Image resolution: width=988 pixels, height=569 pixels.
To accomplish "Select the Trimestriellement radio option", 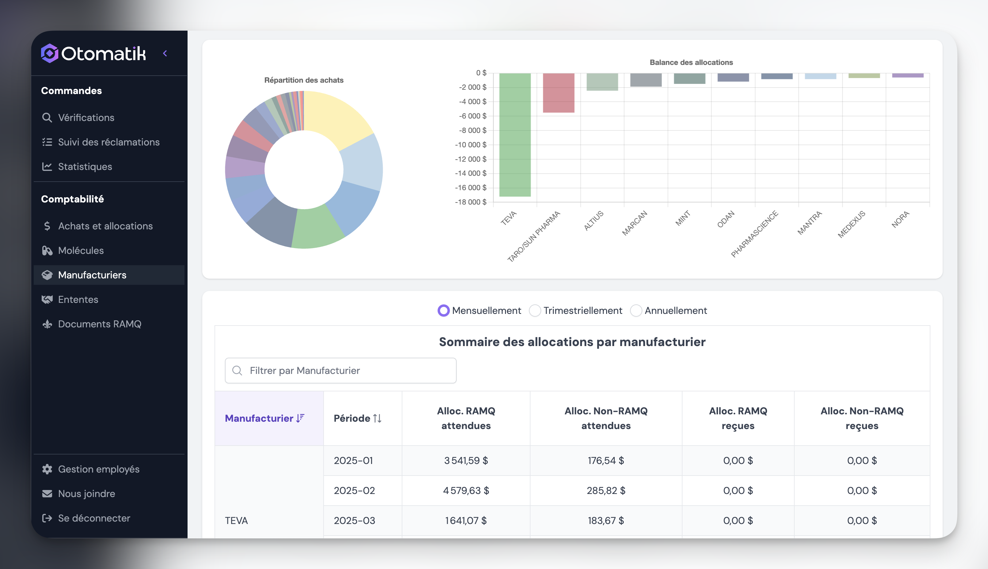I will coord(534,310).
